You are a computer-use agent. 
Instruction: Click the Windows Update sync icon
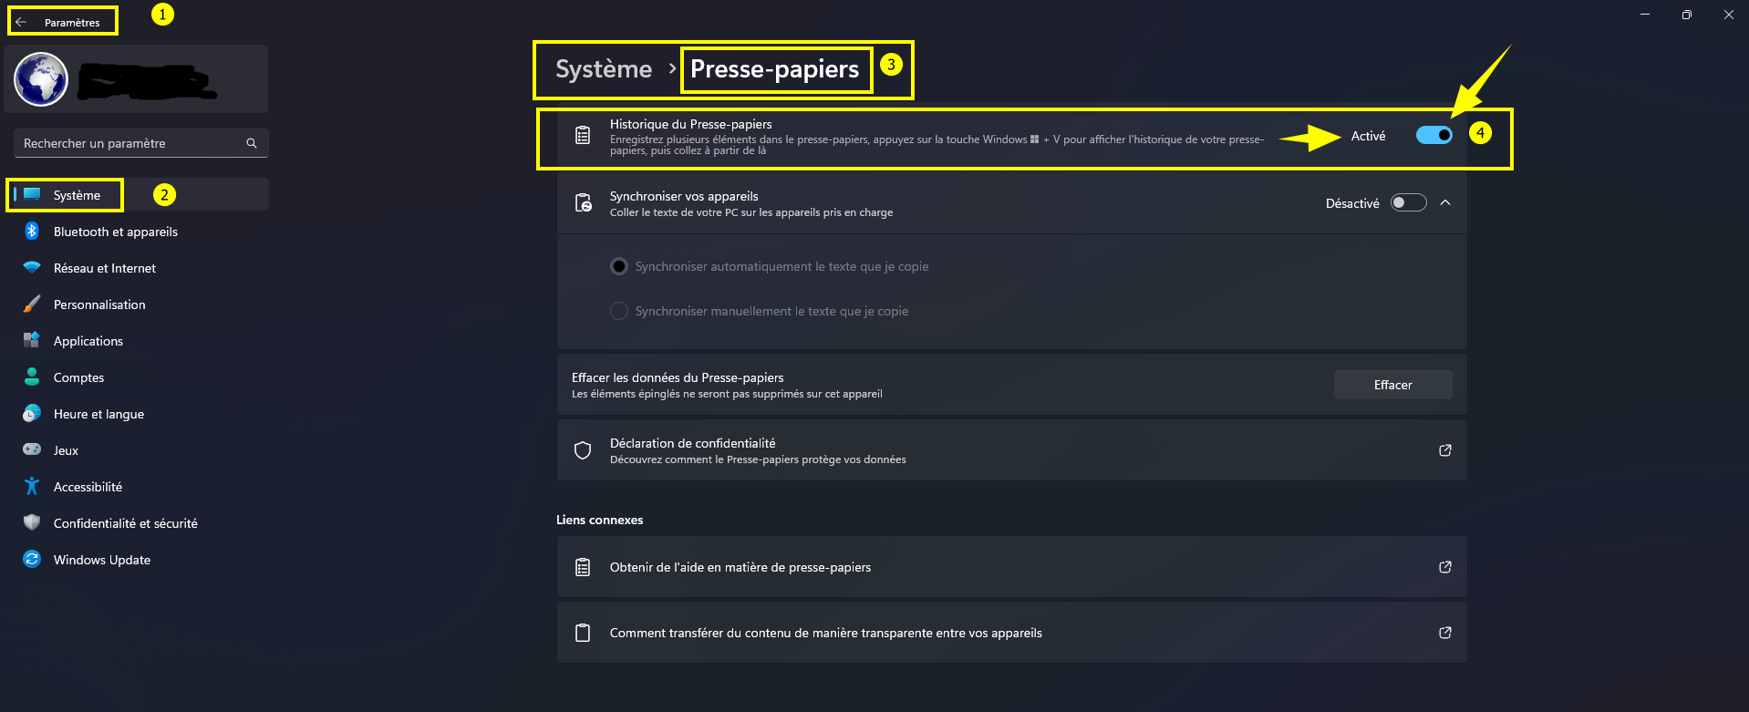point(32,560)
